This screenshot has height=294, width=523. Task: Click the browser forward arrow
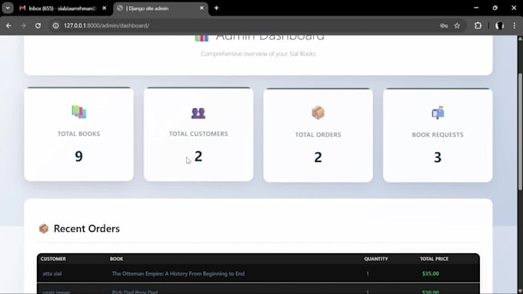(23, 25)
